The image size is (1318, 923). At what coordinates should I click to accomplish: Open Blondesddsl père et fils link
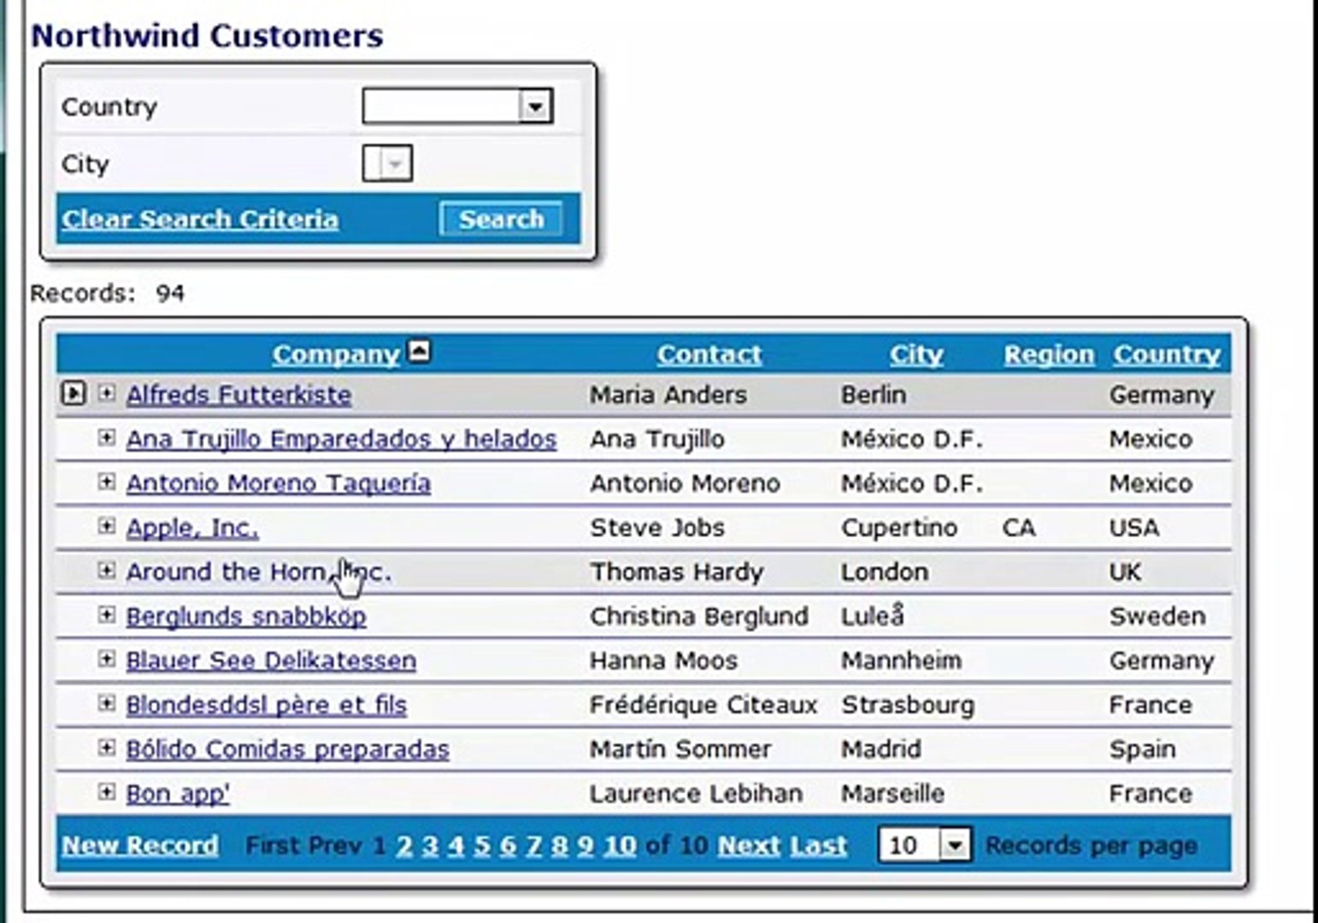click(x=266, y=704)
